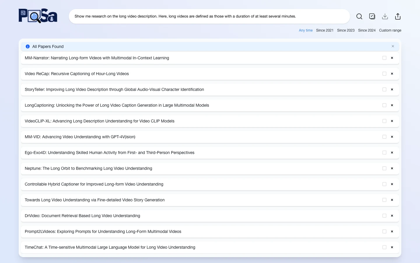Tick the StoryTeller paper checkbox
The height and width of the screenshot is (263, 420).
(x=384, y=89)
